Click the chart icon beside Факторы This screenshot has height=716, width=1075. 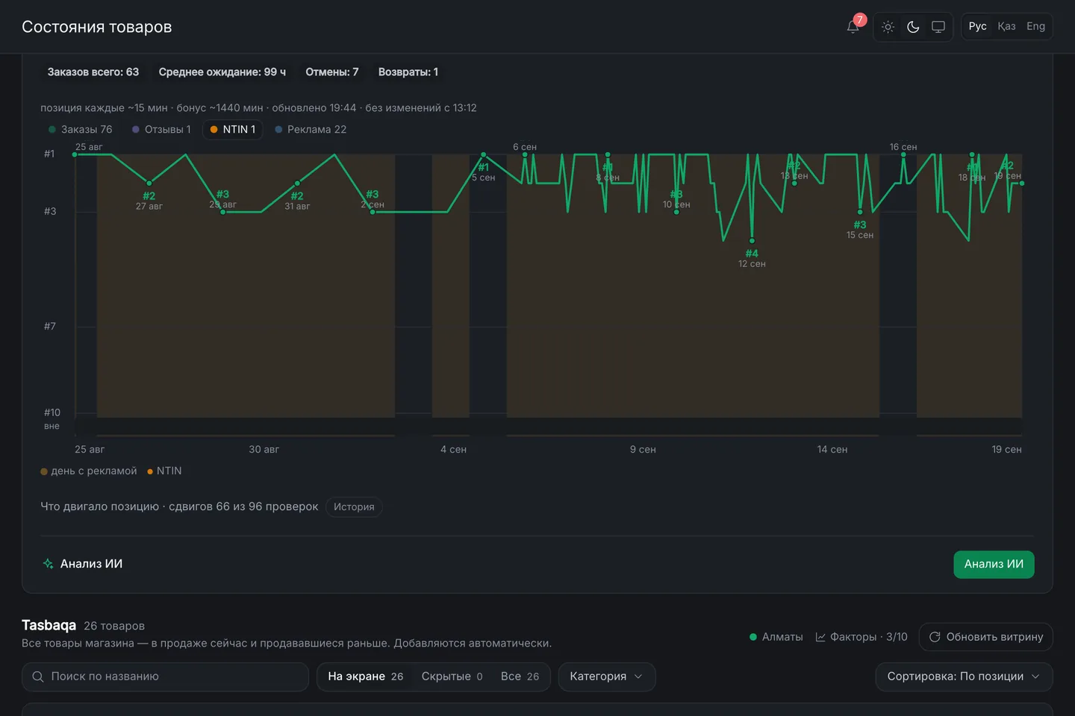pyautogui.click(x=820, y=637)
